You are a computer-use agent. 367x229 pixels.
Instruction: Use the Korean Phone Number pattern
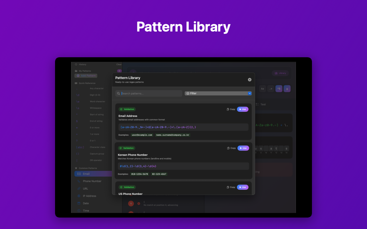tap(243, 148)
